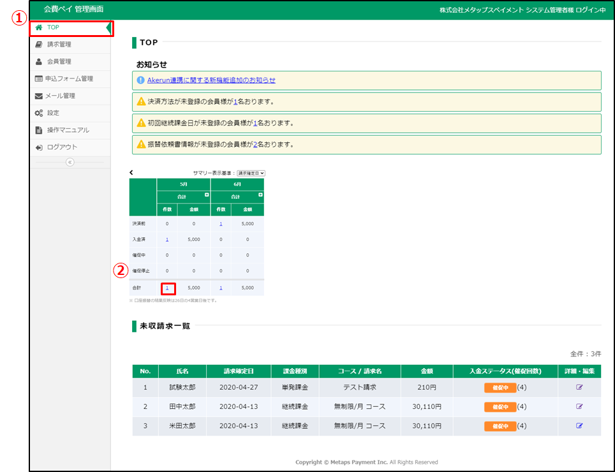Click the home icon beside TOP
Viewport: 615px width, 472px height.
tap(39, 27)
